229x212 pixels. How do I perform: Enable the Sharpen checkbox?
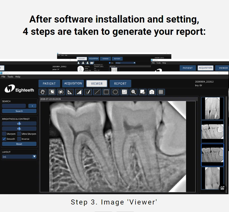point(4,134)
